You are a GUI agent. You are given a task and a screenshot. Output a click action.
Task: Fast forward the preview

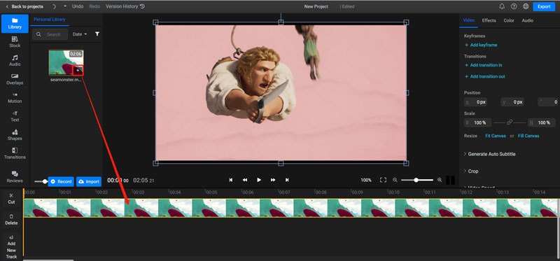coord(273,180)
